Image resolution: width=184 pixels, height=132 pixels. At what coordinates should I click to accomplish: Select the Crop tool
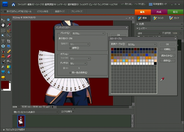point(9,41)
